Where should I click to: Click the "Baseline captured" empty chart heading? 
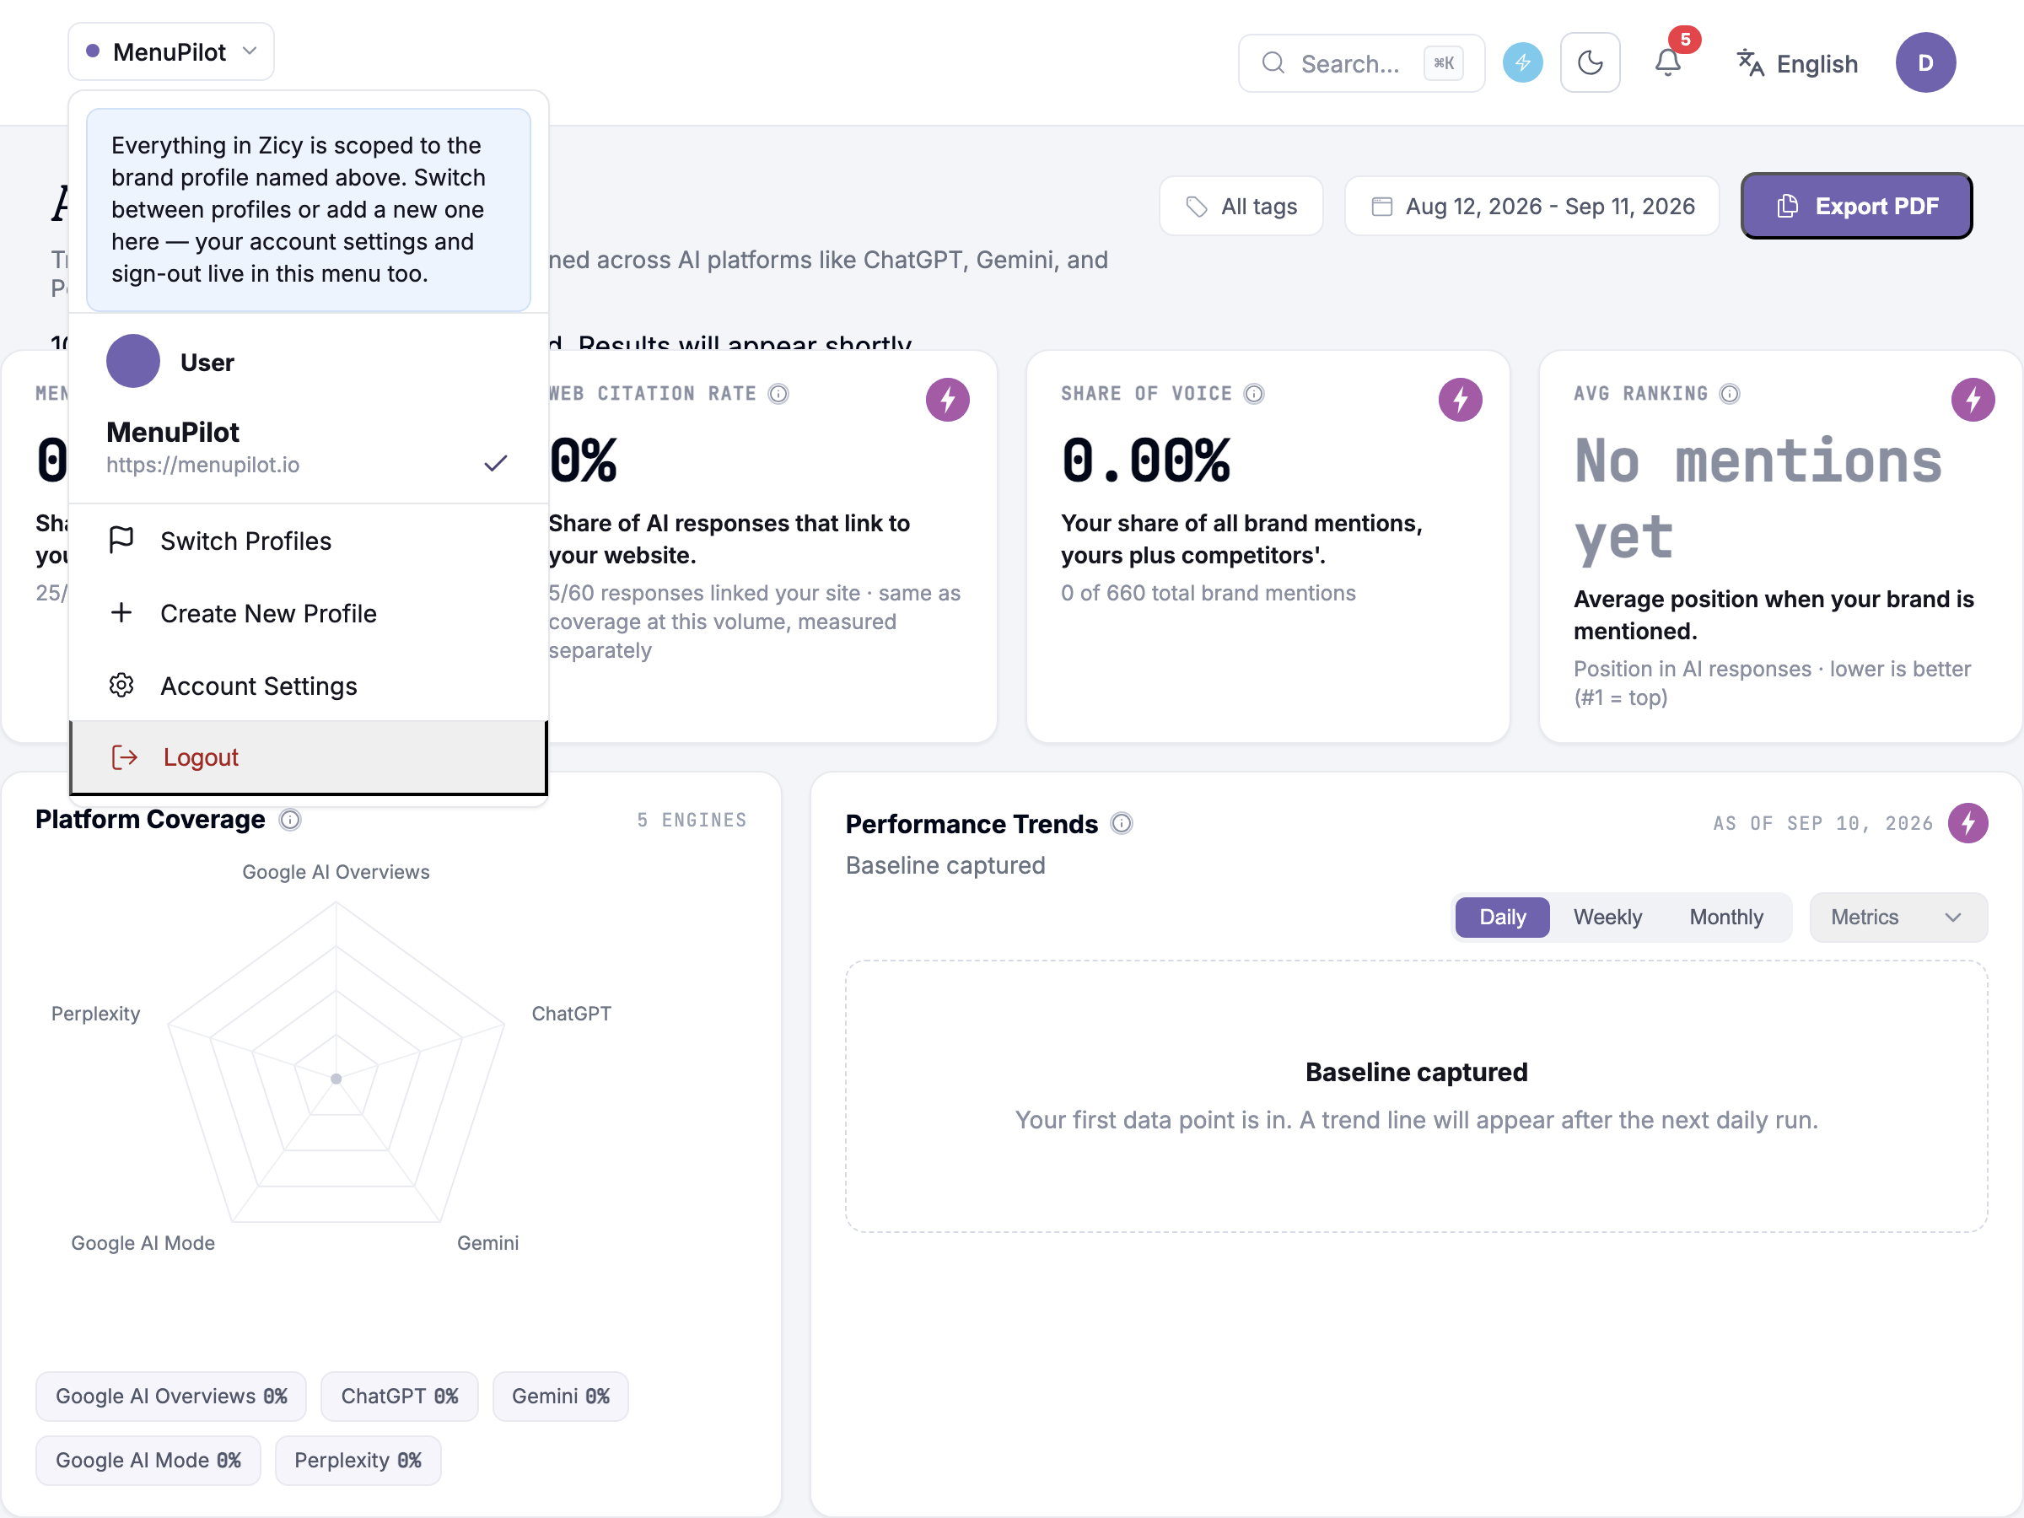click(1415, 1072)
